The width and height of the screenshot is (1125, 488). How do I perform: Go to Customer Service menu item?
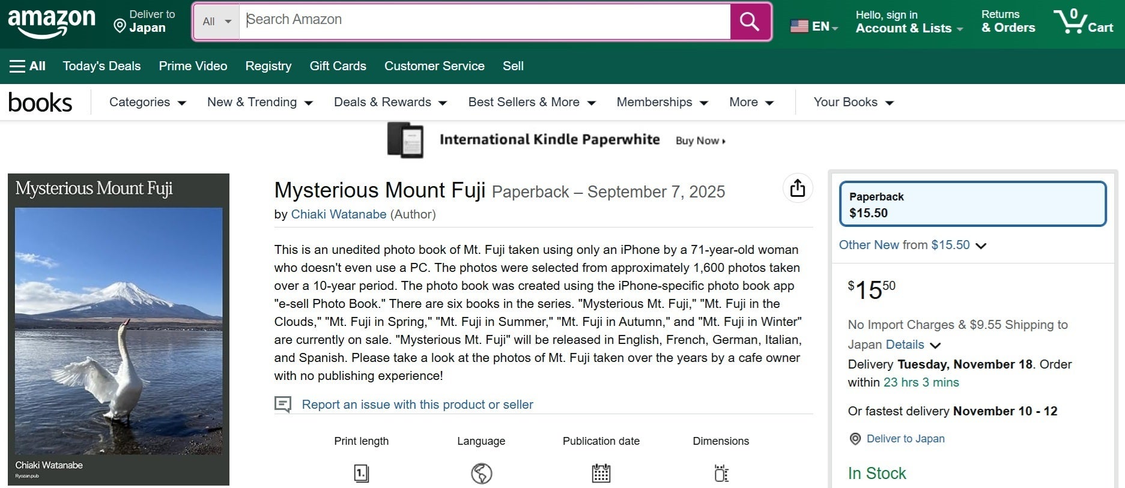(x=434, y=66)
